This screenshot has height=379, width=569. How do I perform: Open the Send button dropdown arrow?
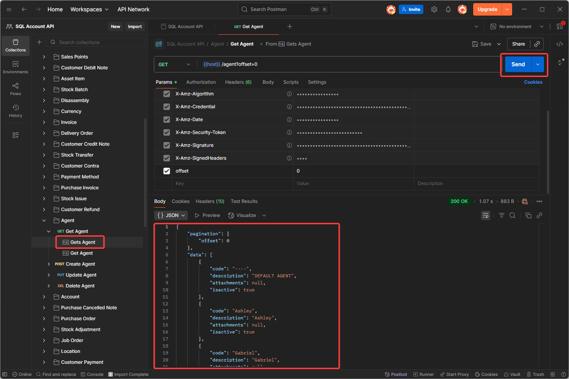[538, 64]
